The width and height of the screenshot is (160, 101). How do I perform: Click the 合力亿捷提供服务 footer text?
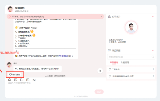point(81,96)
